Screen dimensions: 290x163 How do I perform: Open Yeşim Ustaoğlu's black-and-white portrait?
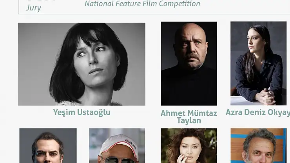tap(82, 64)
